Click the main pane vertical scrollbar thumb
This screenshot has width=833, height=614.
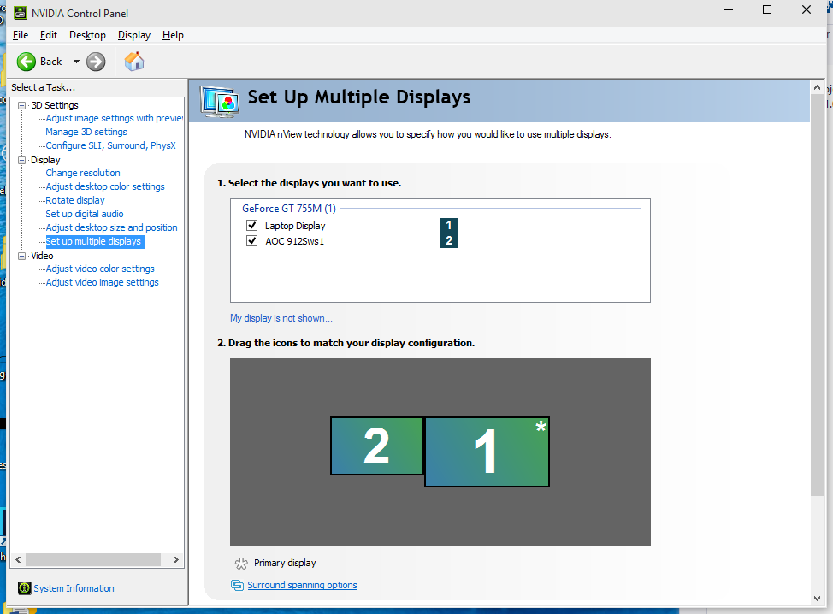817,295
